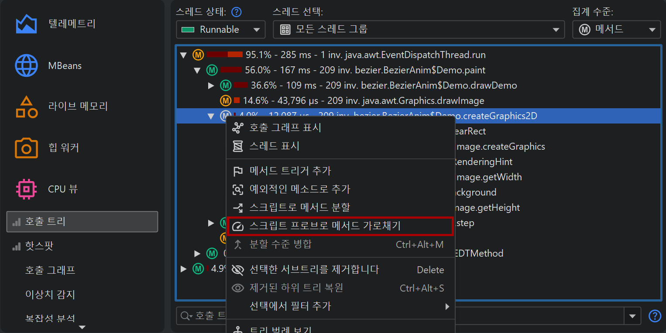This screenshot has height=333, width=666.
Task: Open the 선택에서 필터 추가 submenu
Action: click(340, 306)
